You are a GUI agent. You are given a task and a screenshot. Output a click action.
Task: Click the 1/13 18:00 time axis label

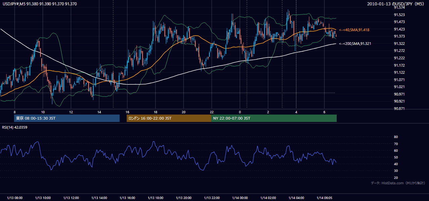(x=155, y=198)
